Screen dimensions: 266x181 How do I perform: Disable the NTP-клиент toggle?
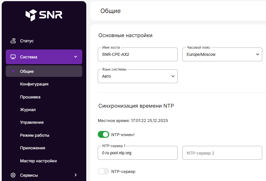(104, 134)
